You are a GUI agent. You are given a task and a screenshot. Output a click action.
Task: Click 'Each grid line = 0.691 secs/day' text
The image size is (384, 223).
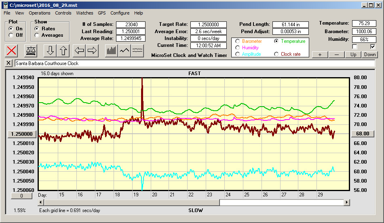click(x=70, y=210)
